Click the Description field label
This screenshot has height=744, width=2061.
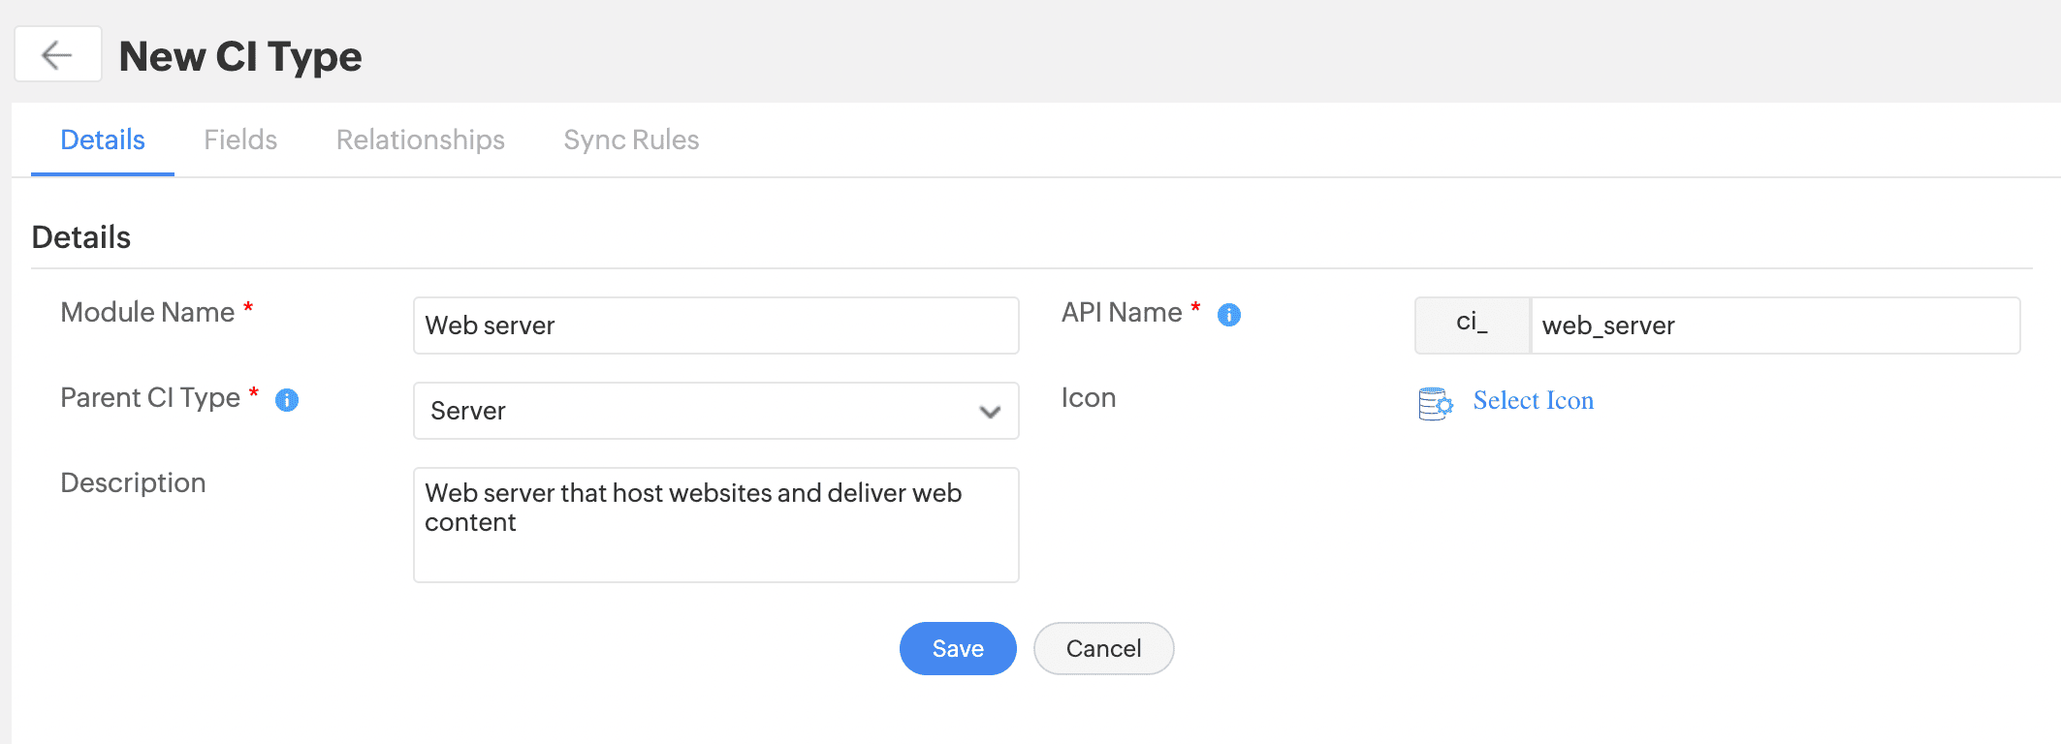[133, 482]
